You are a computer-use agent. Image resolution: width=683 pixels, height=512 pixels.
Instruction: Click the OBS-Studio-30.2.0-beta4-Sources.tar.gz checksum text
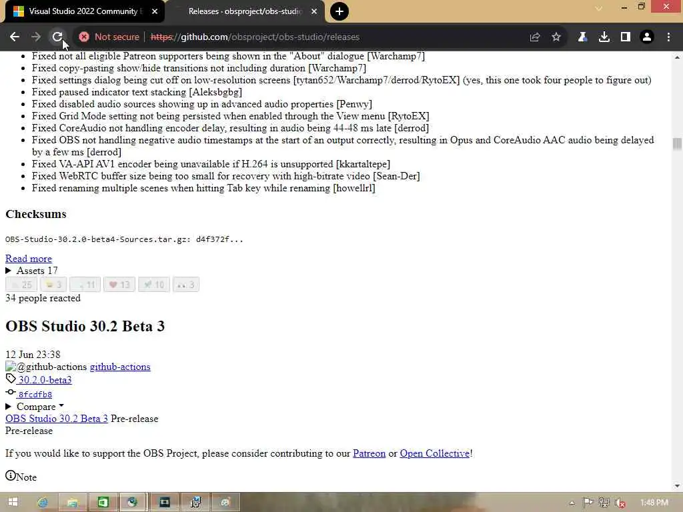[124, 239]
